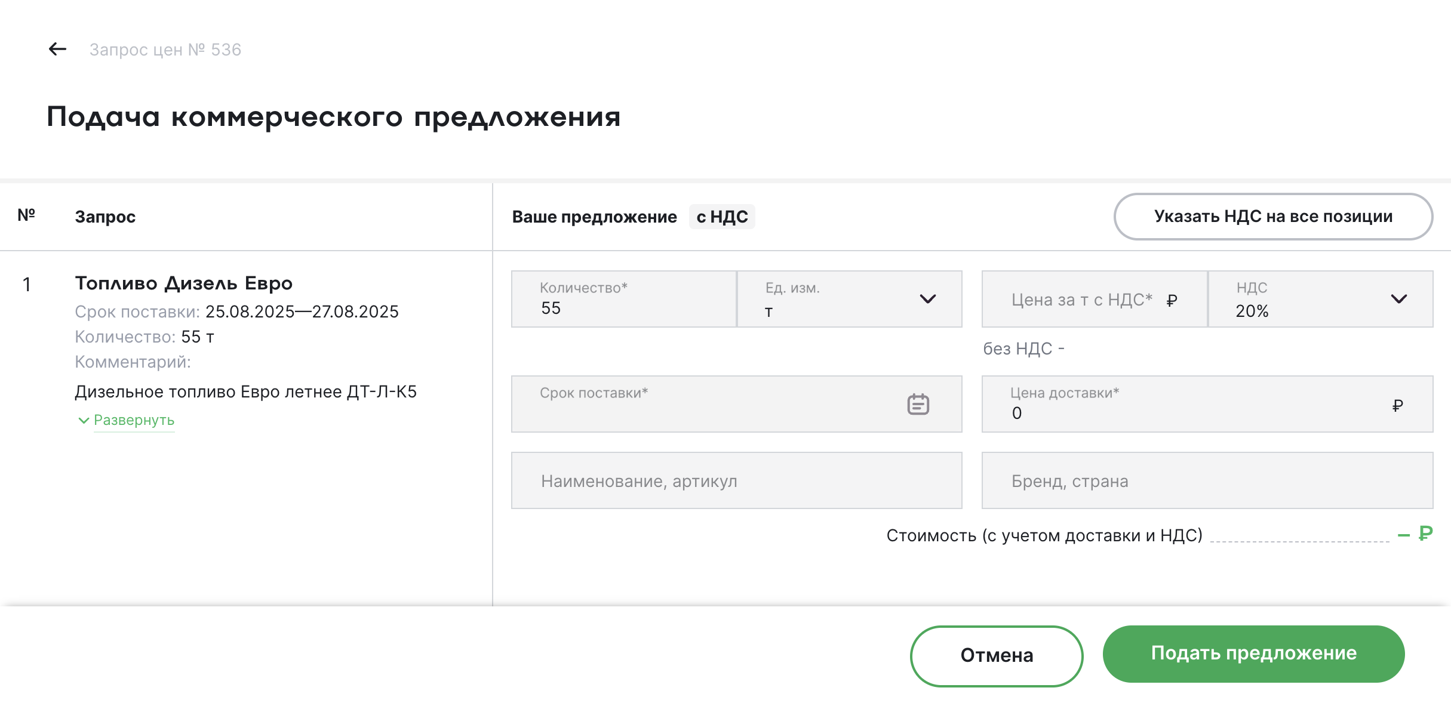The image size is (1451, 703).
Task: Click the Бренд, страна field
Action: click(x=1207, y=480)
